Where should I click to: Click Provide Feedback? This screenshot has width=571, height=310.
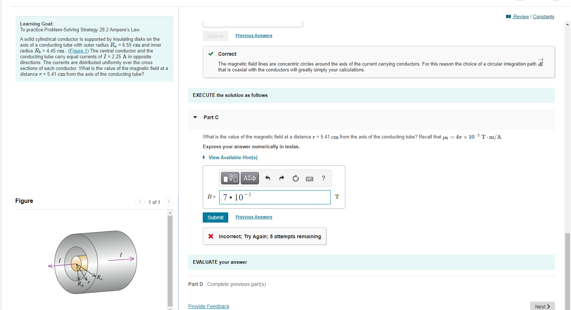click(209, 306)
